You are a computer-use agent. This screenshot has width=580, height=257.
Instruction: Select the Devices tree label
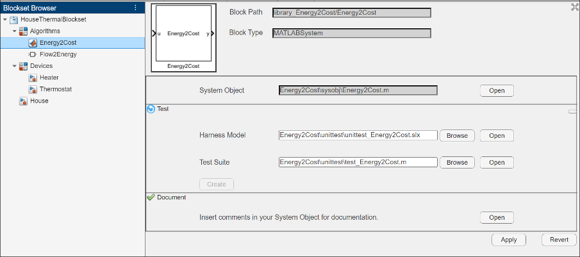(42, 66)
